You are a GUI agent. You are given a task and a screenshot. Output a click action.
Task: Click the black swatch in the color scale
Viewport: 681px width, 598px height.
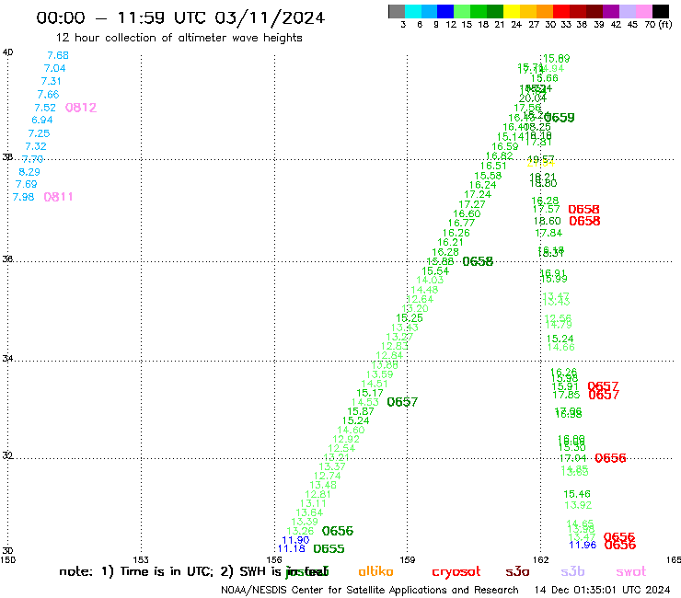click(661, 11)
